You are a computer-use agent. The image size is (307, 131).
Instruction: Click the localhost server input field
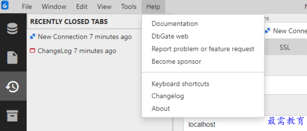coord(245,124)
